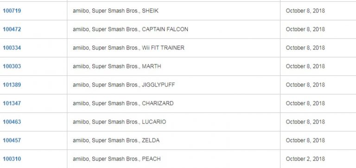Open record link 101347
This screenshot has width=356, height=168.
click(12, 103)
